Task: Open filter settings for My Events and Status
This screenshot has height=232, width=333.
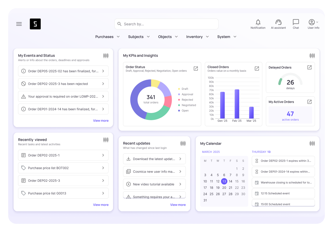Action: 106,56
